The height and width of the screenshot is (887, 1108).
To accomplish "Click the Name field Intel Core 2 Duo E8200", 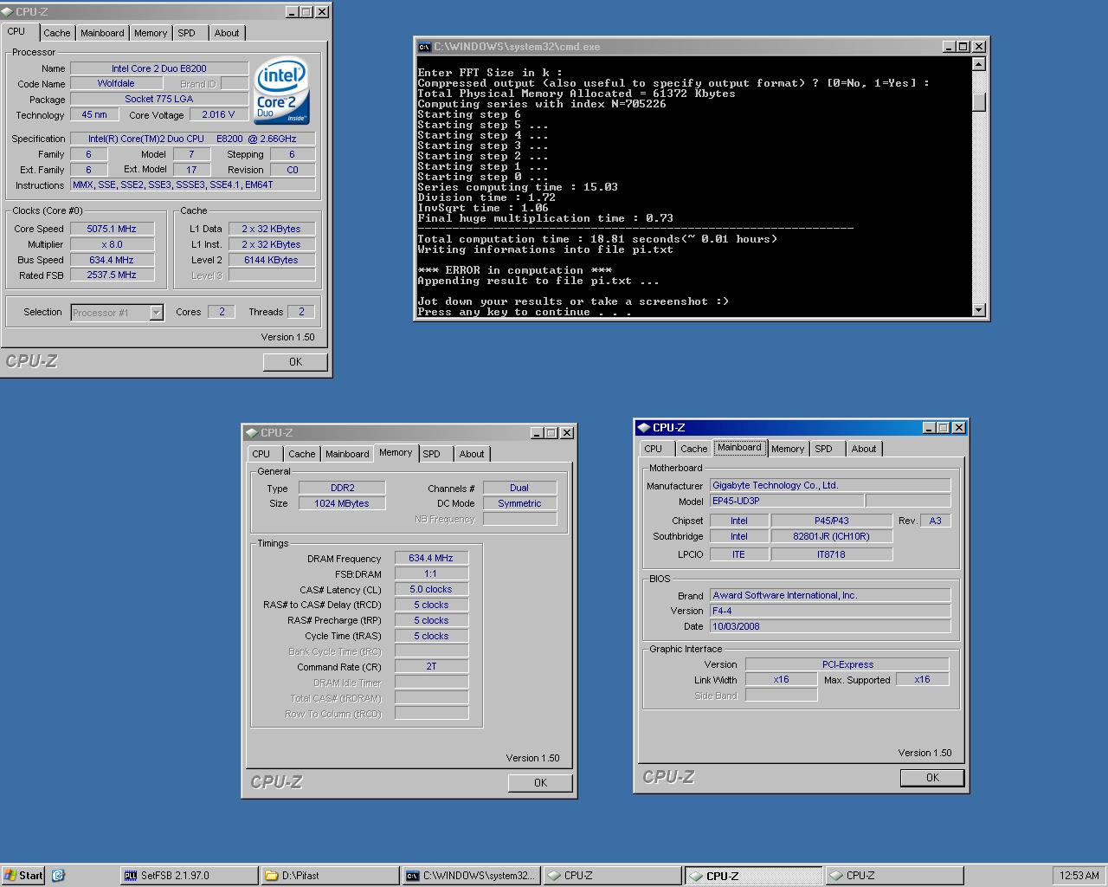I will point(159,68).
